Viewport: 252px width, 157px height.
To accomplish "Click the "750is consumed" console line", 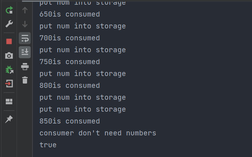I will pos(70,62).
